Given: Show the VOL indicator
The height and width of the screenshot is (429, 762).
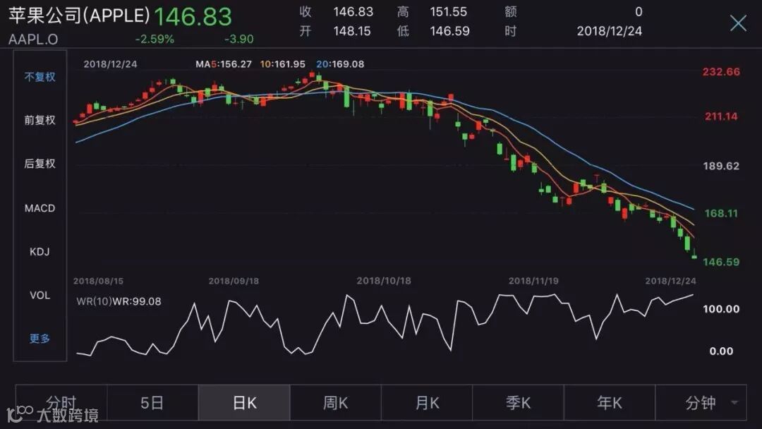Looking at the screenshot, I should tap(40, 295).
